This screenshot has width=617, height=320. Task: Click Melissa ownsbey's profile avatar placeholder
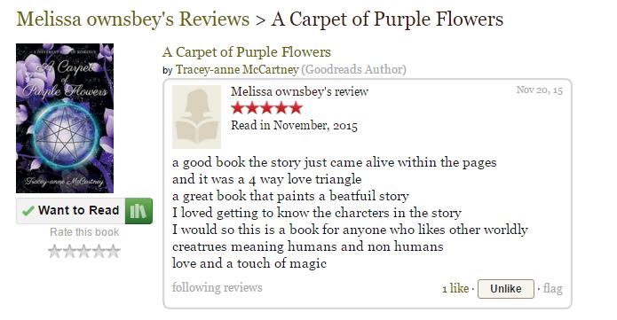[197, 117]
